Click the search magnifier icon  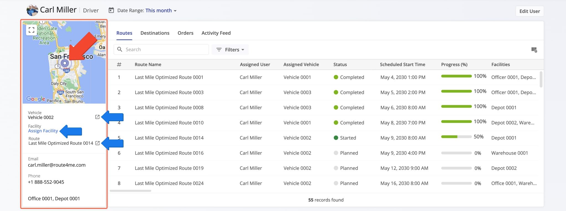120,50
